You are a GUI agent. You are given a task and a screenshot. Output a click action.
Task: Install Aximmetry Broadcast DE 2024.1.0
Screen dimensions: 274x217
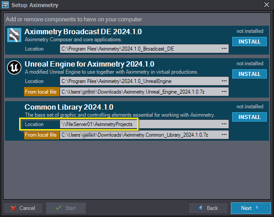(x=250, y=41)
